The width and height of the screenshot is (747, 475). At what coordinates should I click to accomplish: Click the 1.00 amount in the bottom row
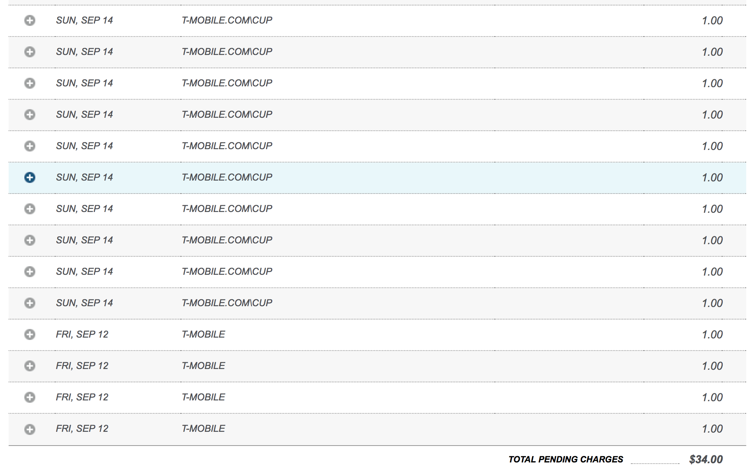click(712, 429)
